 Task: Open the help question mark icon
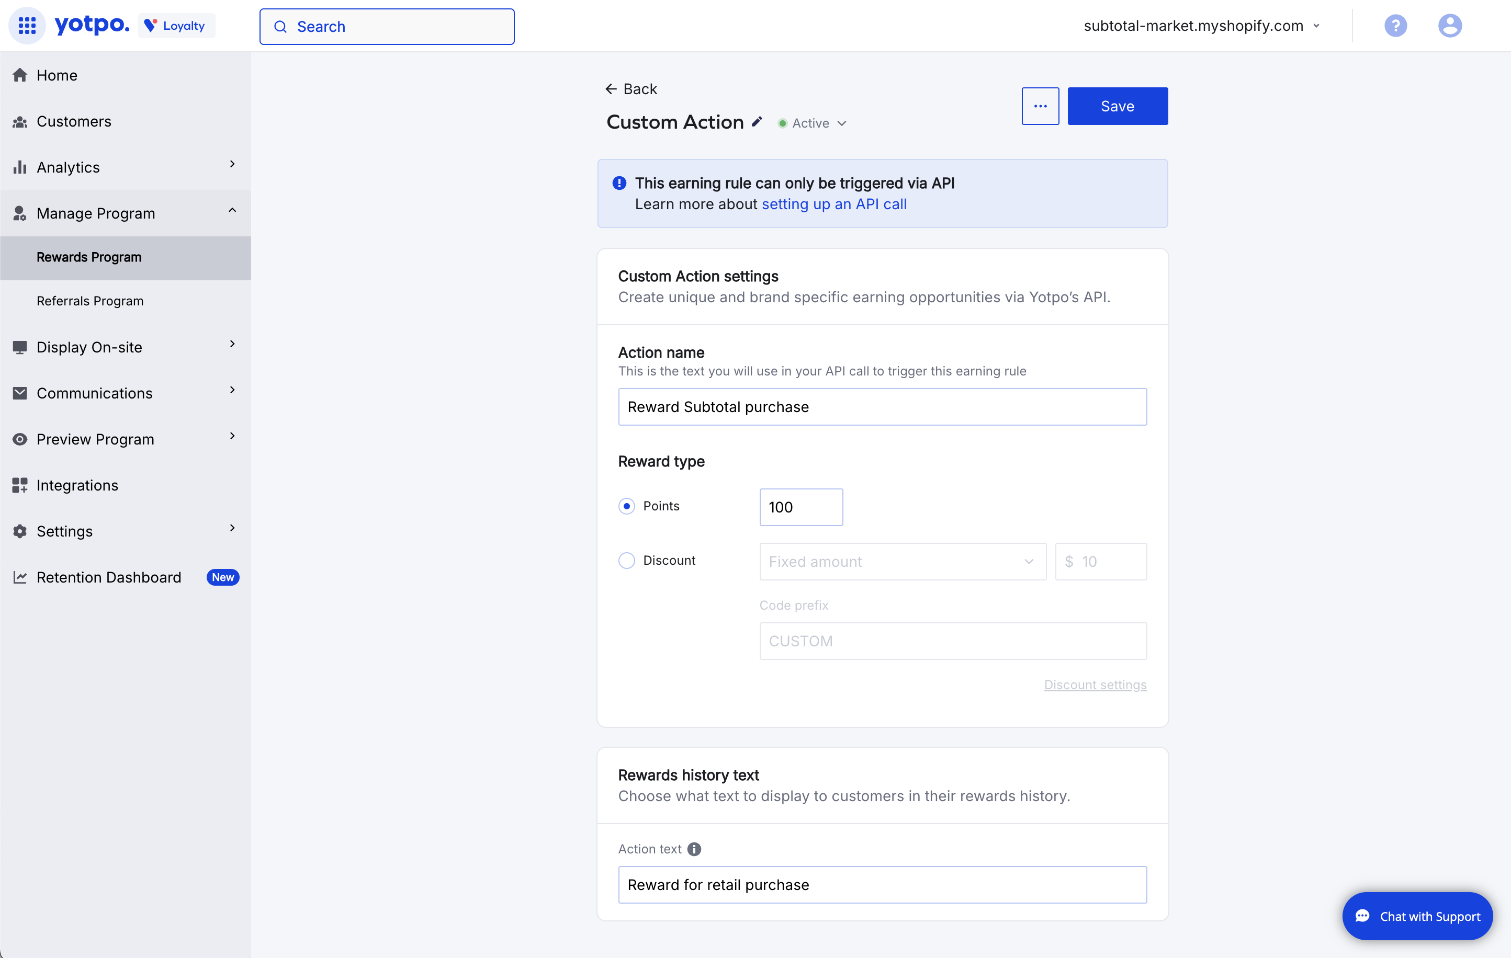coord(1395,26)
